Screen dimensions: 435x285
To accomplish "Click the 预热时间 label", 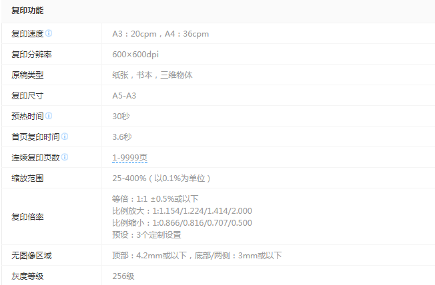I will (27, 117).
